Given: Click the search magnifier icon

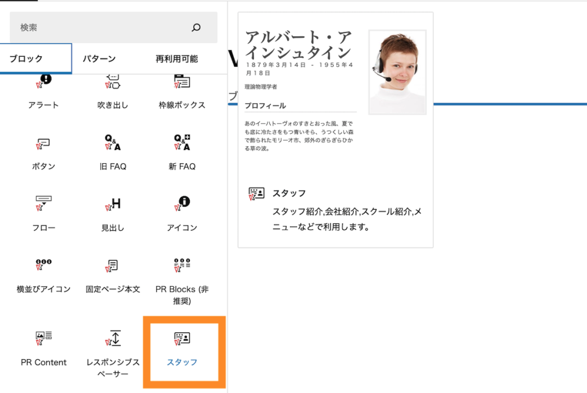Looking at the screenshot, I should tap(196, 27).
